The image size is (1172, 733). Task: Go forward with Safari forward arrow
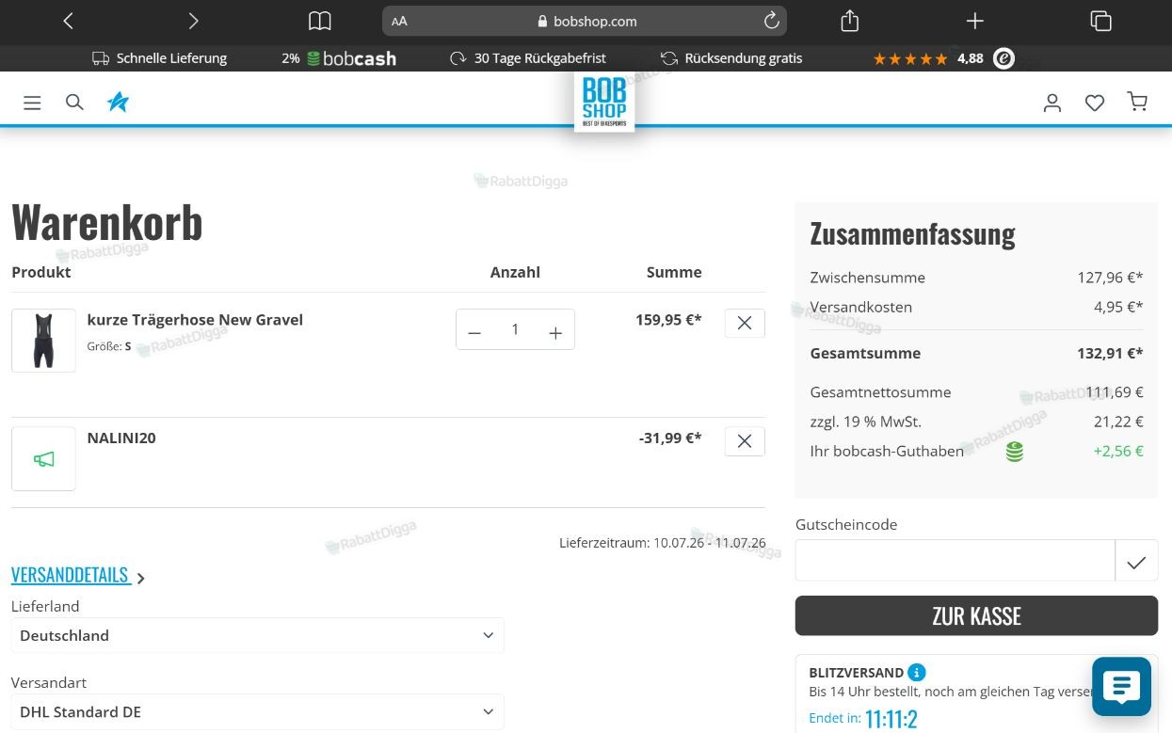[193, 21]
